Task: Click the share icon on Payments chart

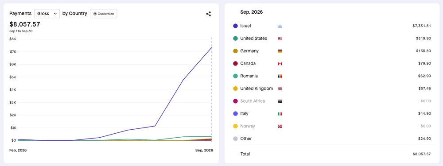Action: click(209, 14)
